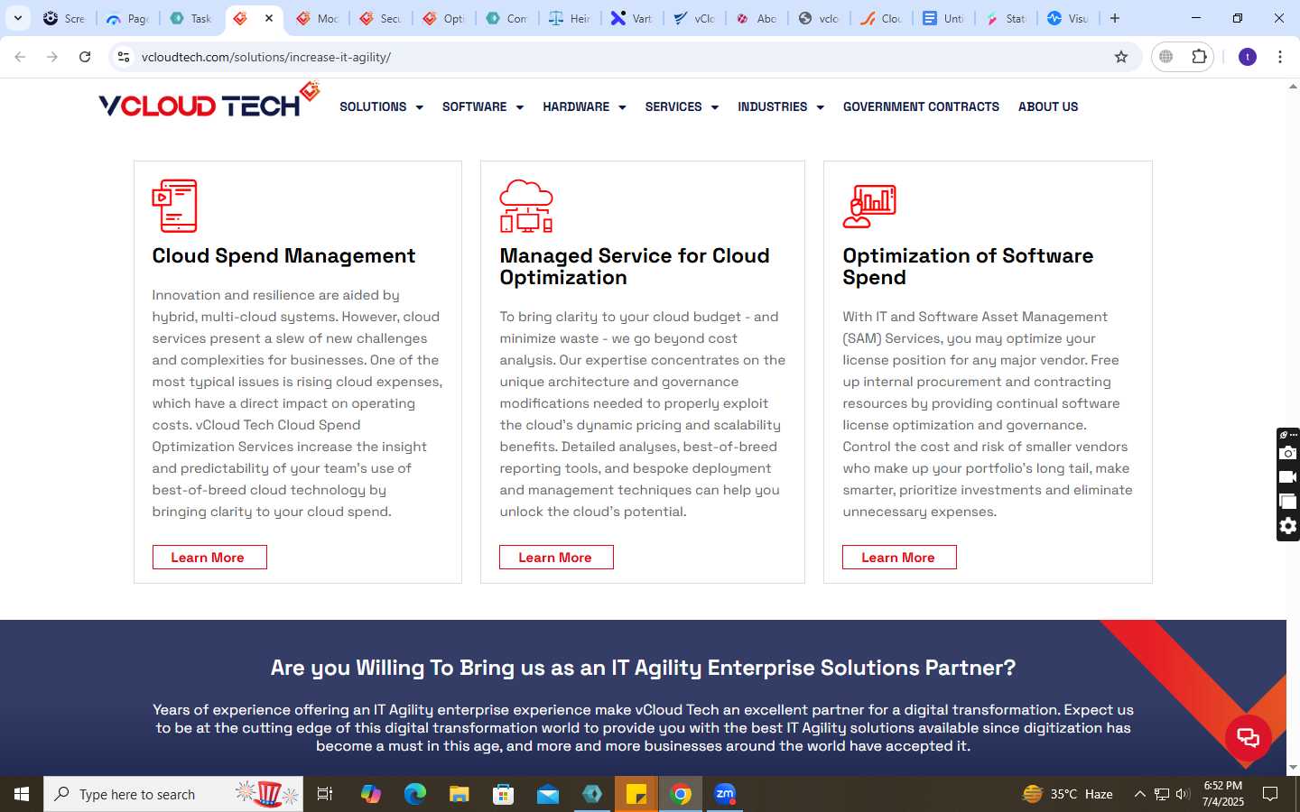The height and width of the screenshot is (812, 1300).
Task: Switch to the Visu browser tab
Action: click(1068, 18)
